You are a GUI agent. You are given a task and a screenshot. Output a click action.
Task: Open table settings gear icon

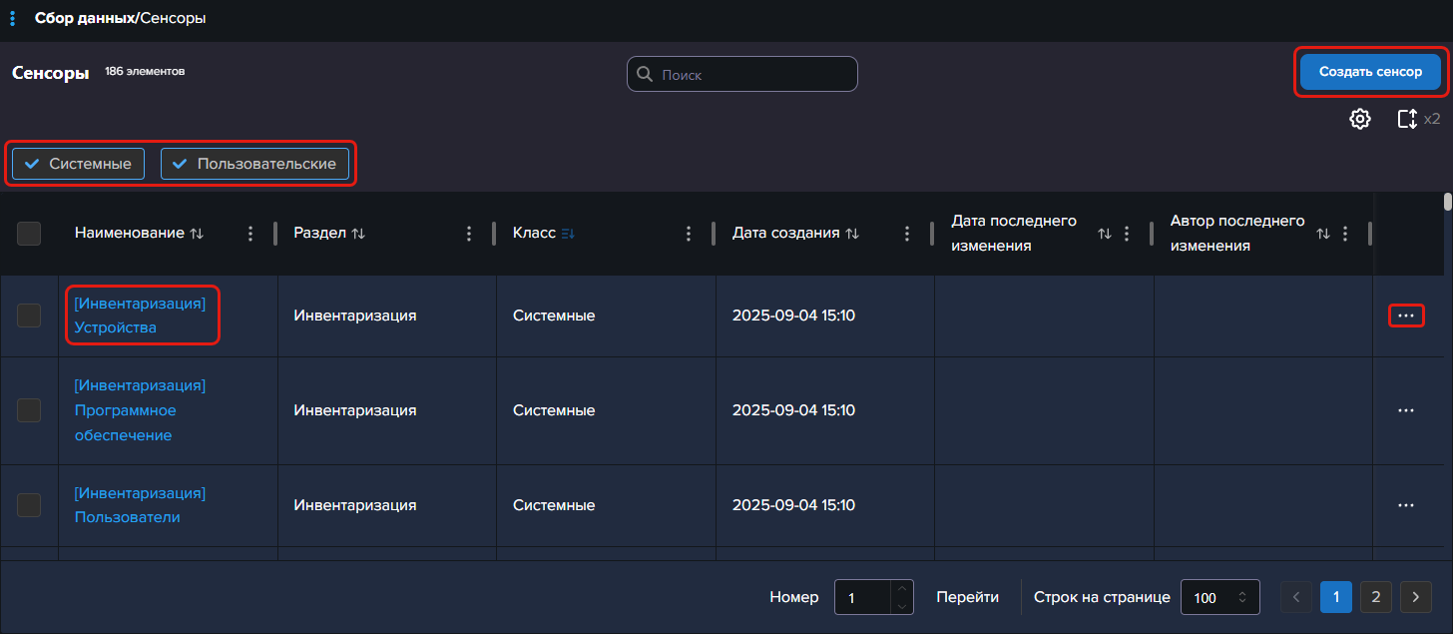1359,119
